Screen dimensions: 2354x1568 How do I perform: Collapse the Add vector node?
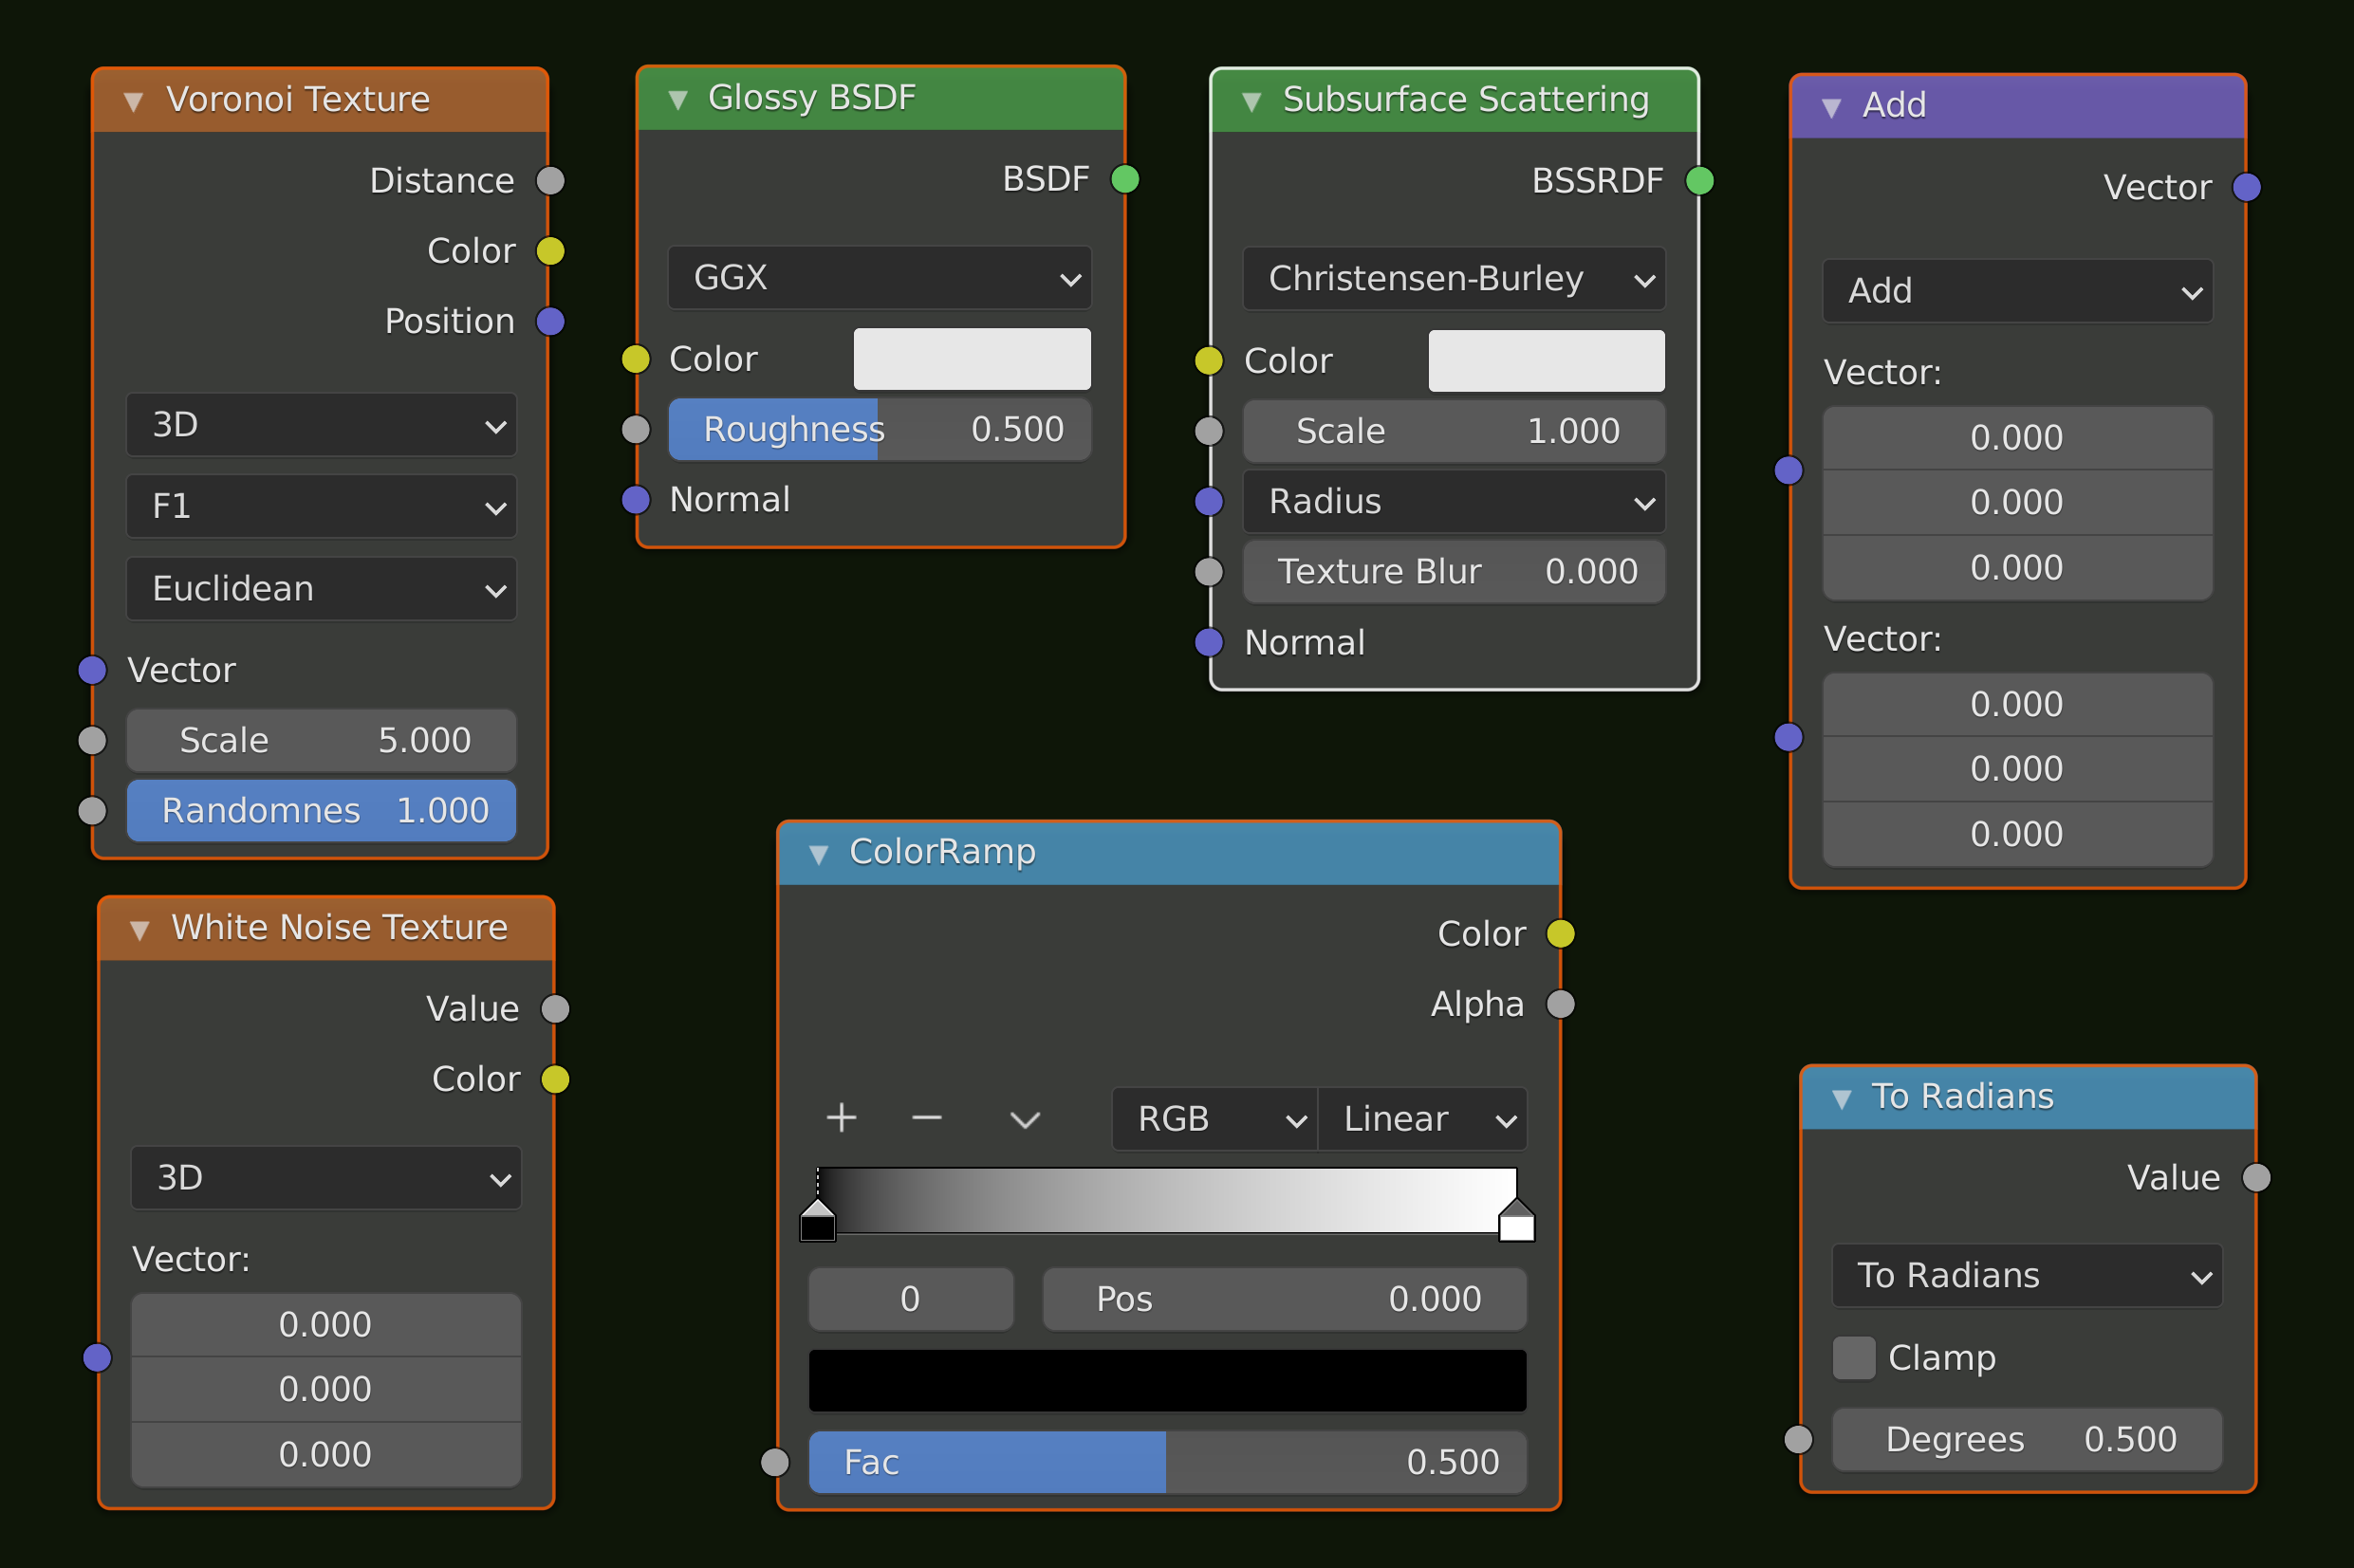[x=1831, y=107]
